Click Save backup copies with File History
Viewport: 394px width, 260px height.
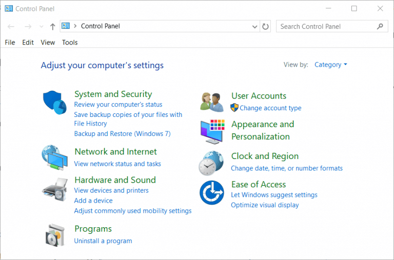(128, 119)
